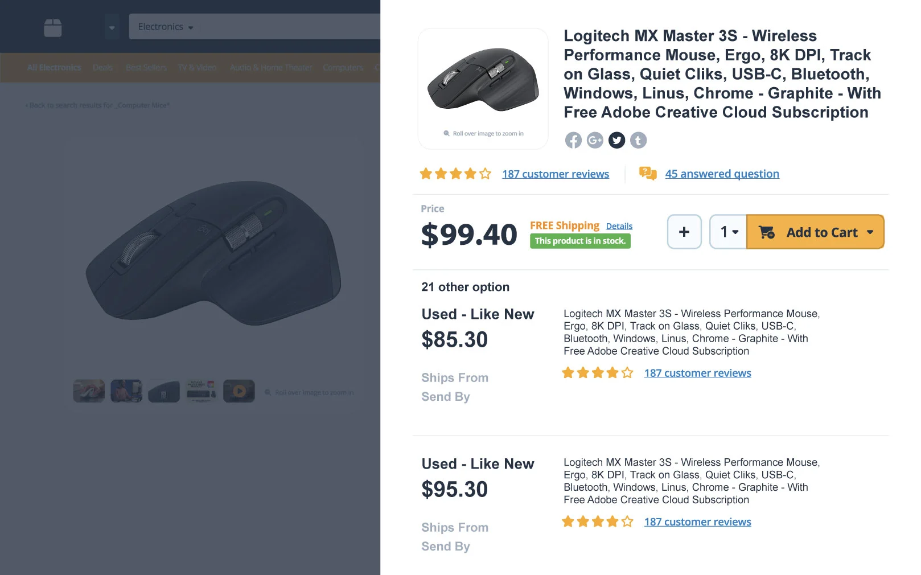Click the answered questions chat bubble icon
The height and width of the screenshot is (575, 921).
click(648, 173)
